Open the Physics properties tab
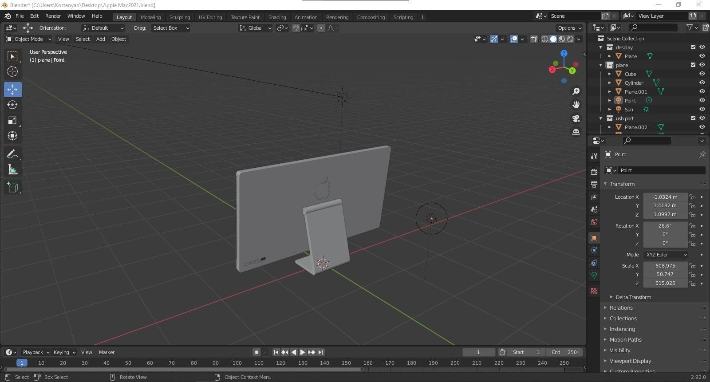710x382 pixels. [594, 250]
